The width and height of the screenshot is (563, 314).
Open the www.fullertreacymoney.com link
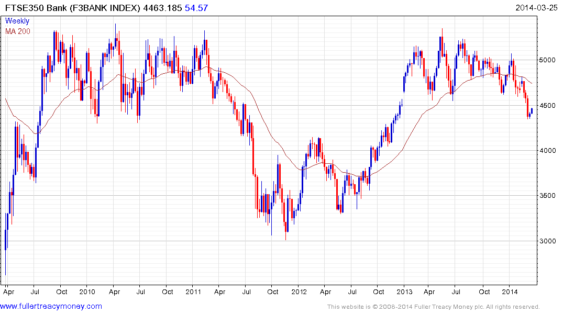(x=51, y=307)
